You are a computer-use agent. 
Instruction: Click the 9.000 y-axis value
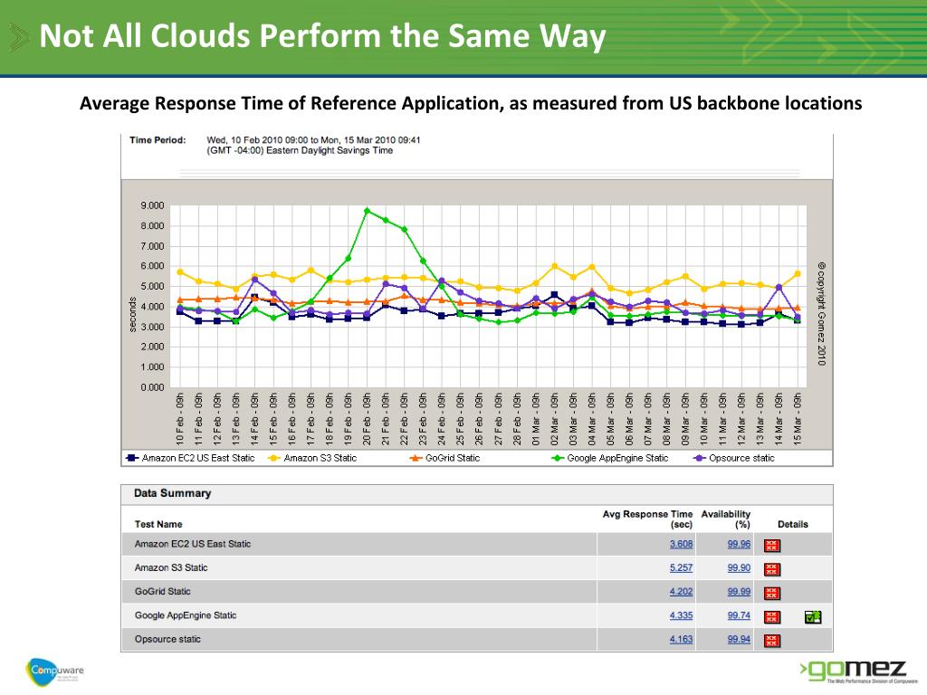pos(152,205)
